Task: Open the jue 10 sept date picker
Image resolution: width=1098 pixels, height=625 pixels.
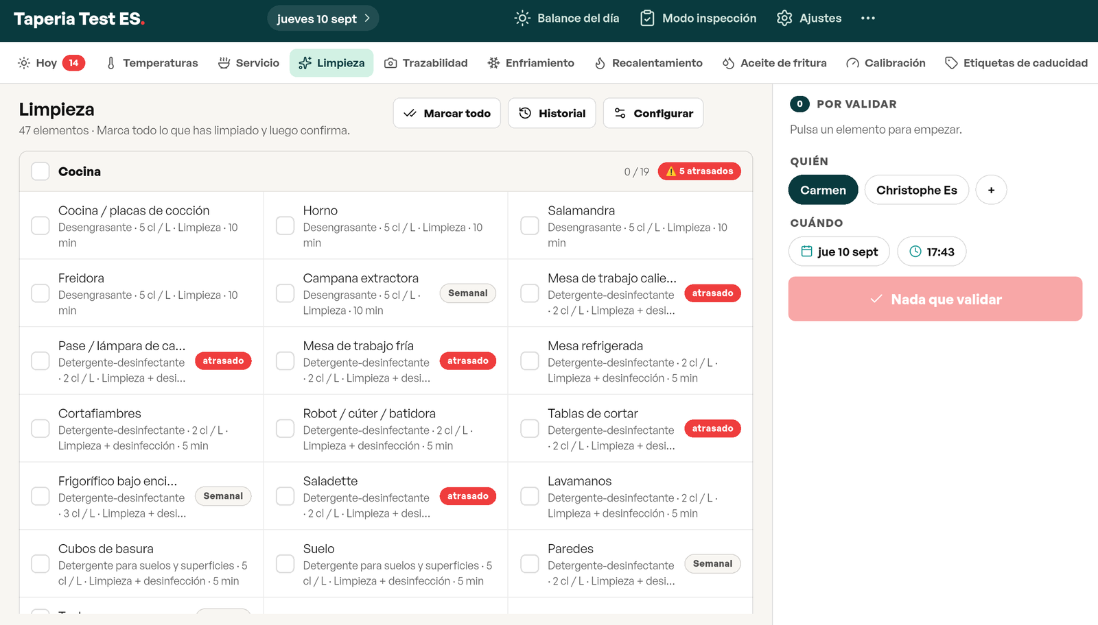Action: [x=839, y=252]
